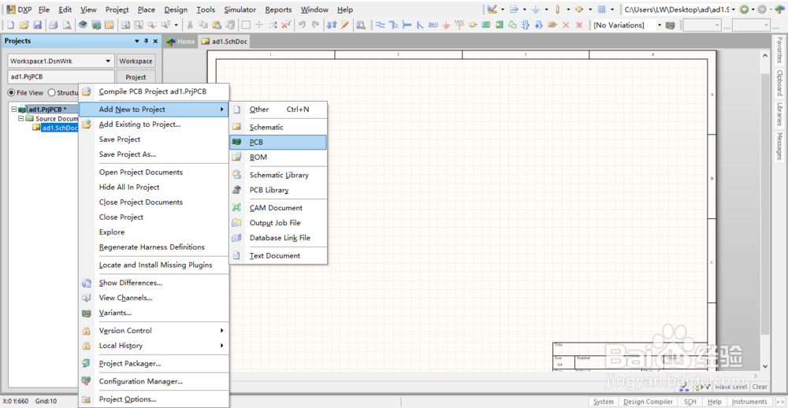Viewport: 788px width, 408px height.
Task: Collapse the Source Documents folder node
Action: coord(21,119)
